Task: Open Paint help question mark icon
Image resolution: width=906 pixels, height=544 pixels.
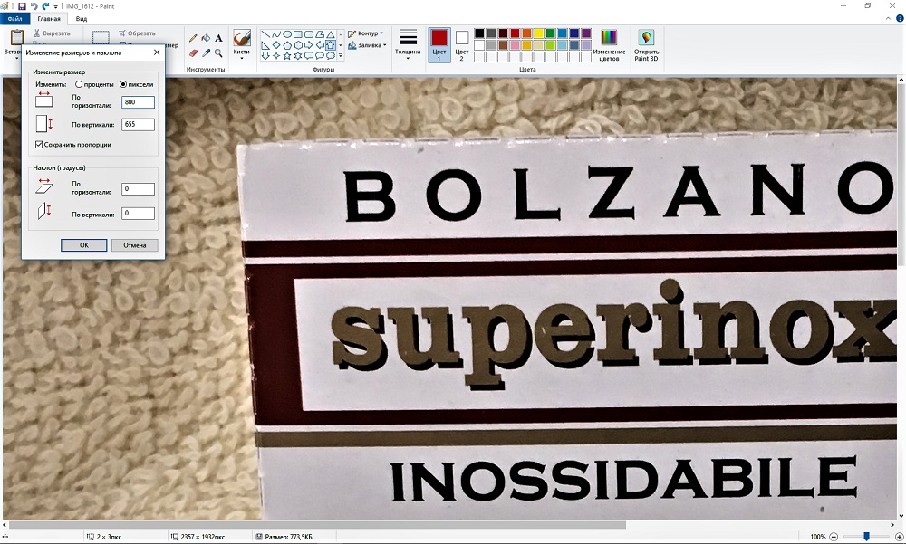Action: tap(900, 18)
